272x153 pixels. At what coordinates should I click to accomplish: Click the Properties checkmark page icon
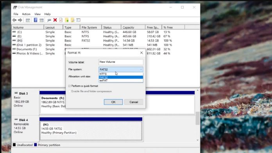[61, 20]
